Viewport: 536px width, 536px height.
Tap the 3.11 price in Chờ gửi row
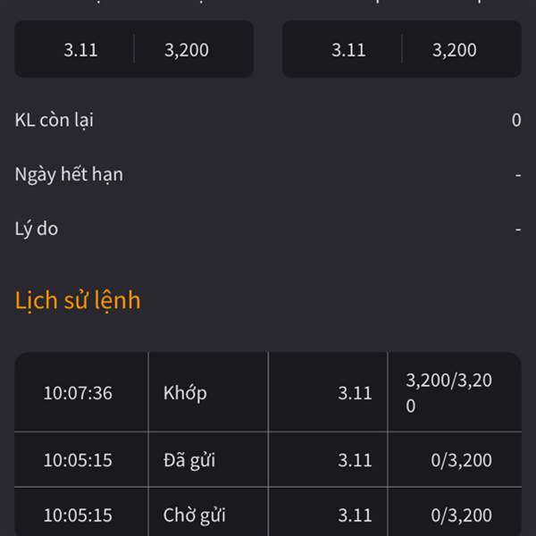(355, 515)
